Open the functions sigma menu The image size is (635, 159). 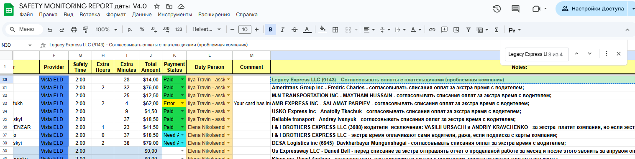coord(496,30)
